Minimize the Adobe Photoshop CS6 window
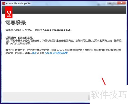 click(x=110, y=3)
